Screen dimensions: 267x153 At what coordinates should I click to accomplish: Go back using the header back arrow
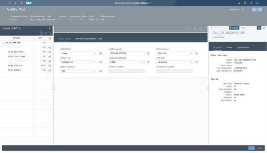[15, 3]
